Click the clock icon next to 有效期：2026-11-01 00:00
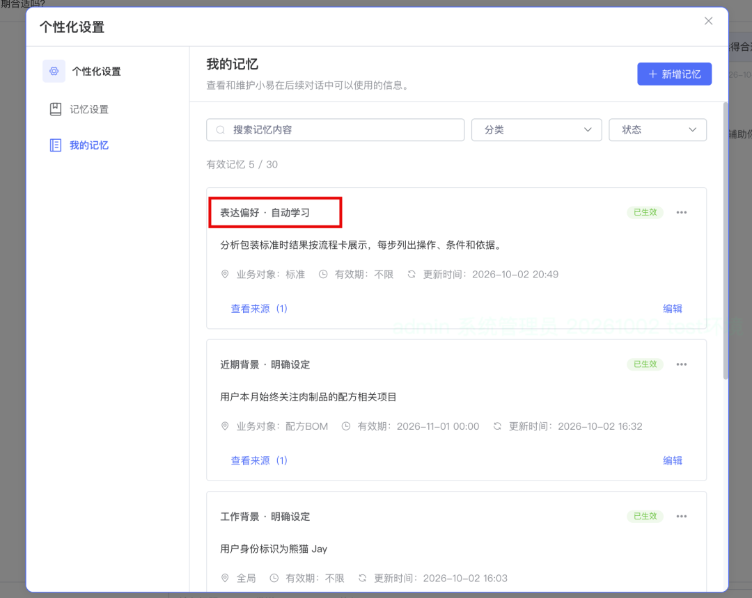 (346, 426)
